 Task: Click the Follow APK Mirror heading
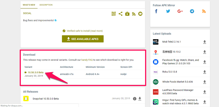164,5
